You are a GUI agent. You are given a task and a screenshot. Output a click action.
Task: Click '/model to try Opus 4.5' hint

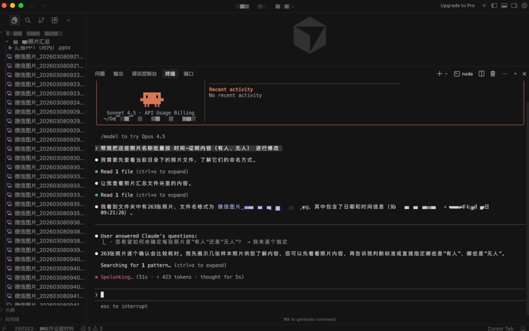(133, 136)
